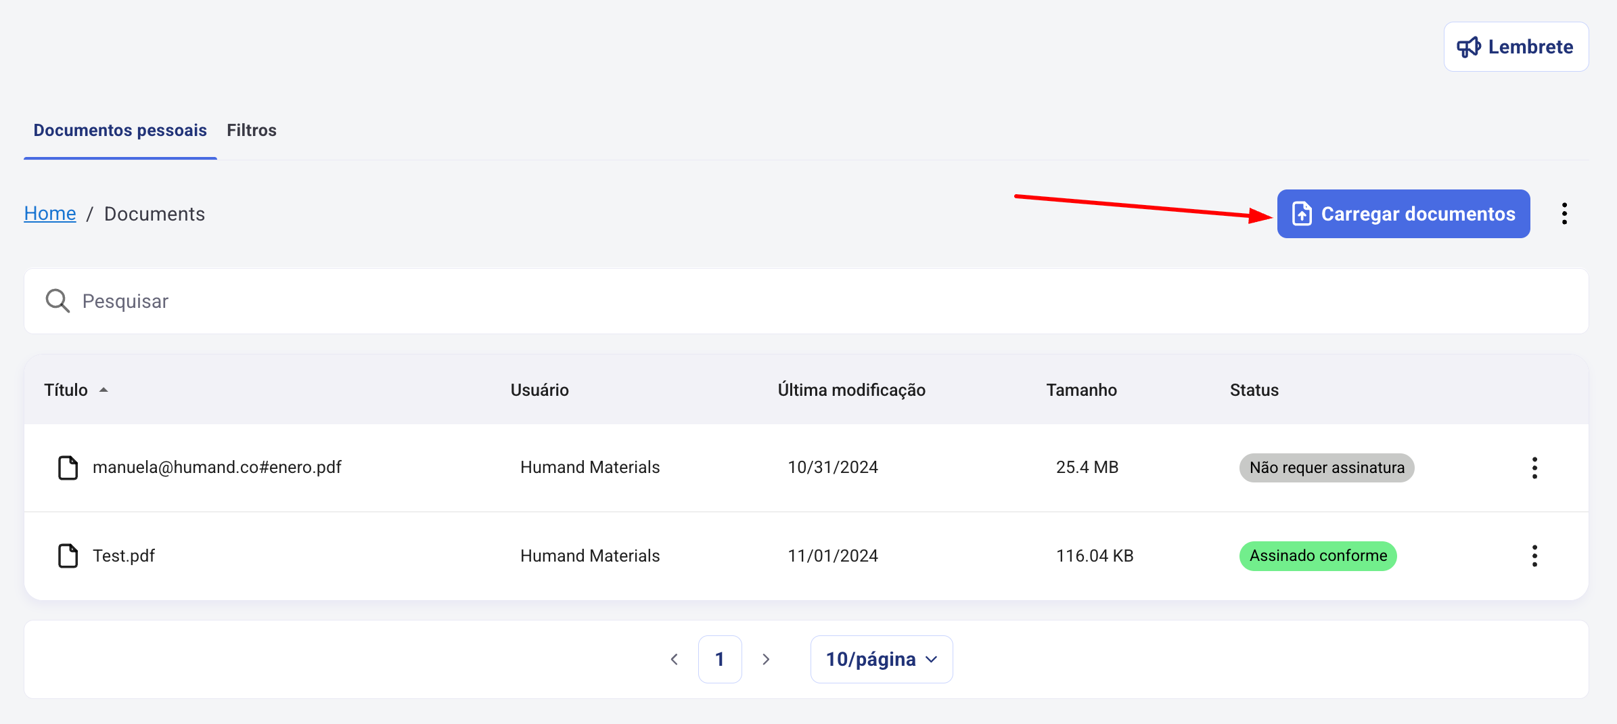
Task: Click the 116.04 KB size cell
Action: 1095,556
